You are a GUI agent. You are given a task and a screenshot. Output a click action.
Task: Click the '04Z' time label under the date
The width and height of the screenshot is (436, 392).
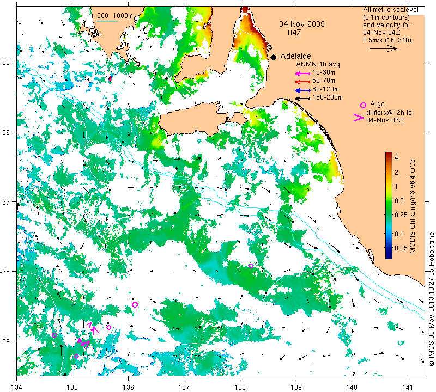pos(294,33)
